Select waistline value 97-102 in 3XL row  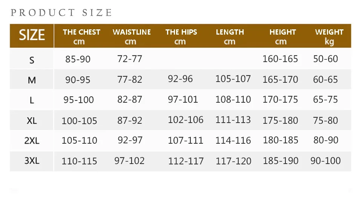pos(129,161)
